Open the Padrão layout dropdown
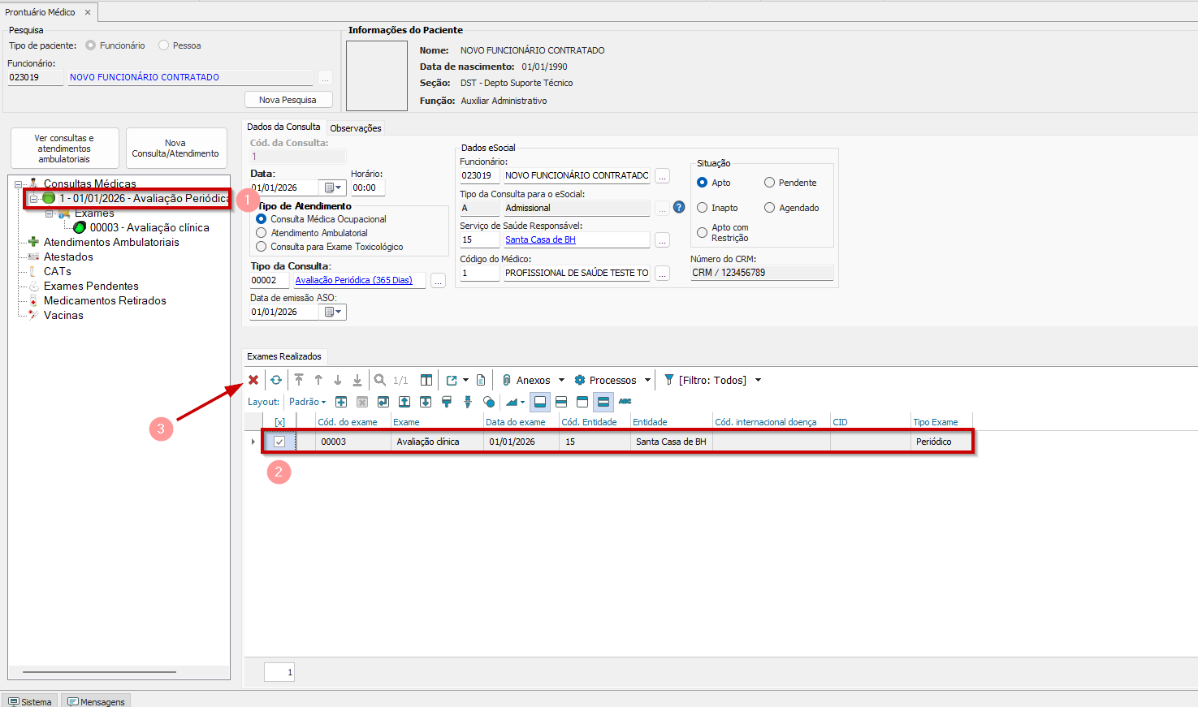The height and width of the screenshot is (707, 1198). coord(308,402)
